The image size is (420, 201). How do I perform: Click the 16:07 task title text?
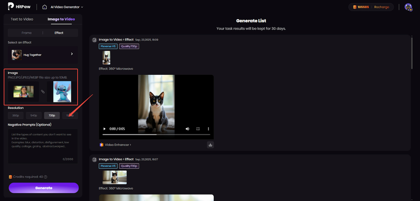(116, 159)
